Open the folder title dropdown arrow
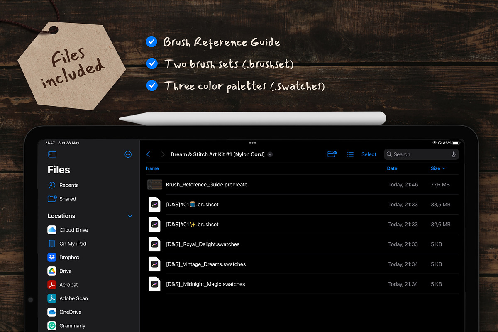The height and width of the screenshot is (332, 498). (270, 154)
